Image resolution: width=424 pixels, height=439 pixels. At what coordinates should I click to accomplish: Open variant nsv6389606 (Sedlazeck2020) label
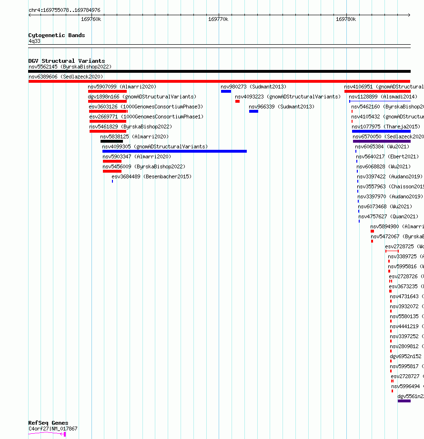(x=66, y=77)
